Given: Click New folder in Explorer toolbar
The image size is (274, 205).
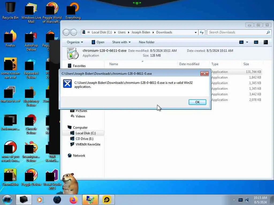Looking at the screenshot, I should pyautogui.click(x=147, y=42).
